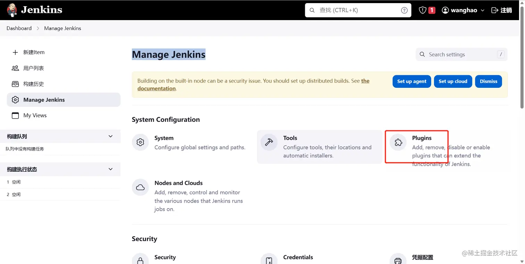This screenshot has width=525, height=264.
Task: Open search help question mark icon
Action: (404, 10)
